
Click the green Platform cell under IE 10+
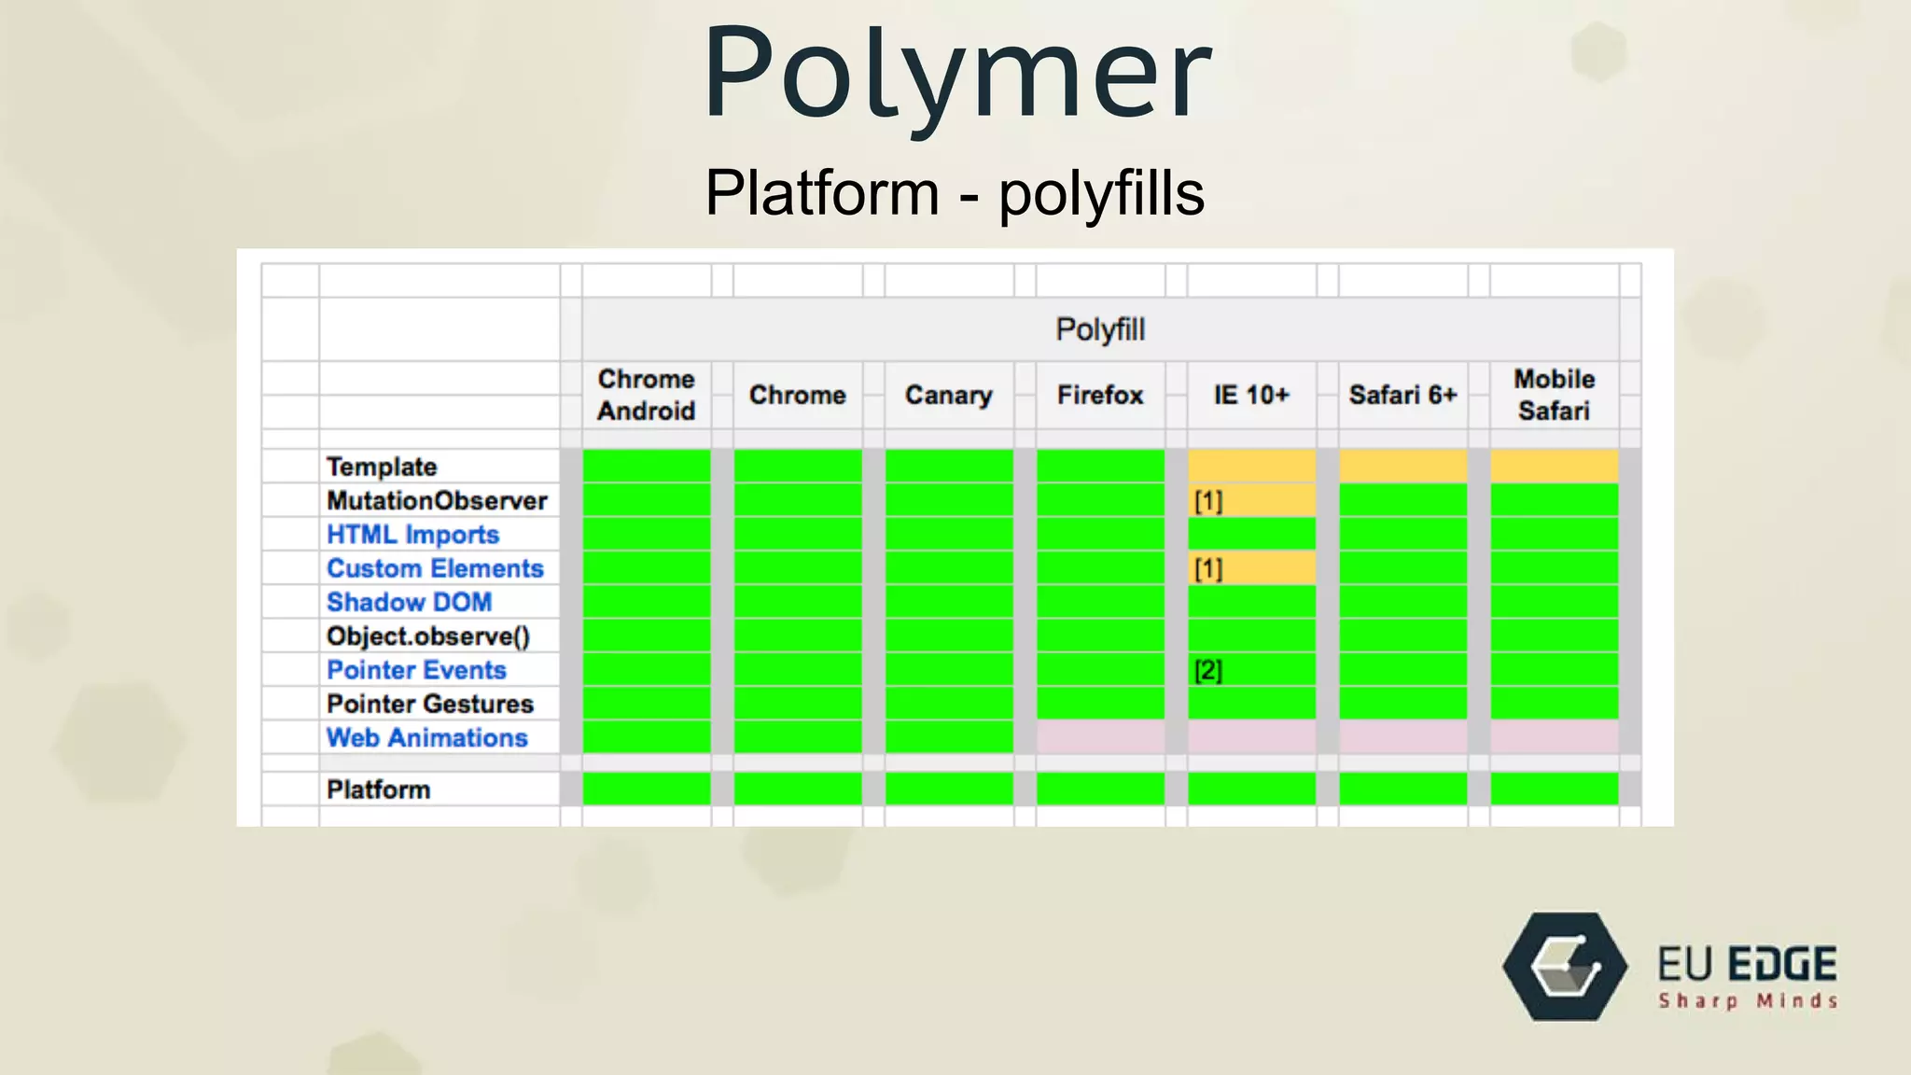[1251, 789]
